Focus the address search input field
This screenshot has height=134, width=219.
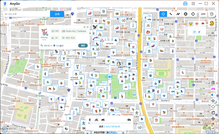[x=27, y=14]
